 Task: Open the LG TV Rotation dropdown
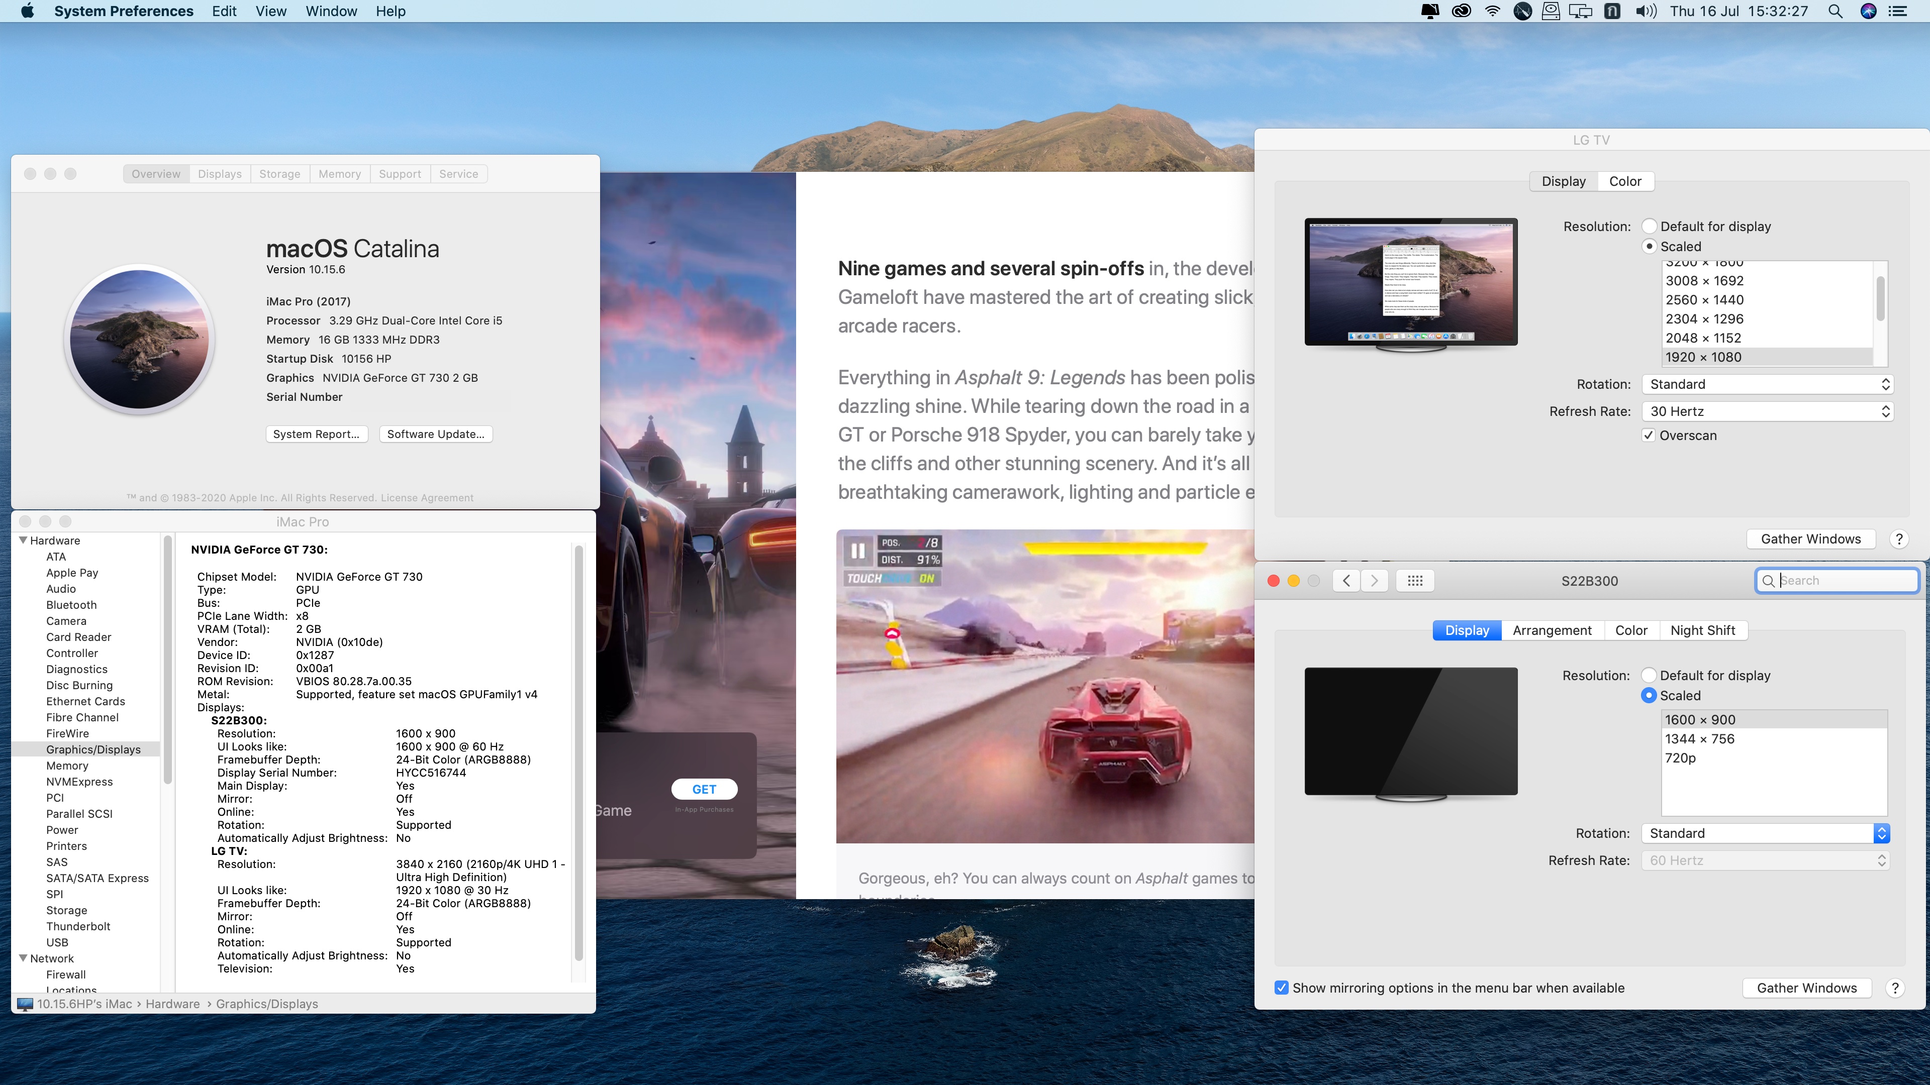1768,384
